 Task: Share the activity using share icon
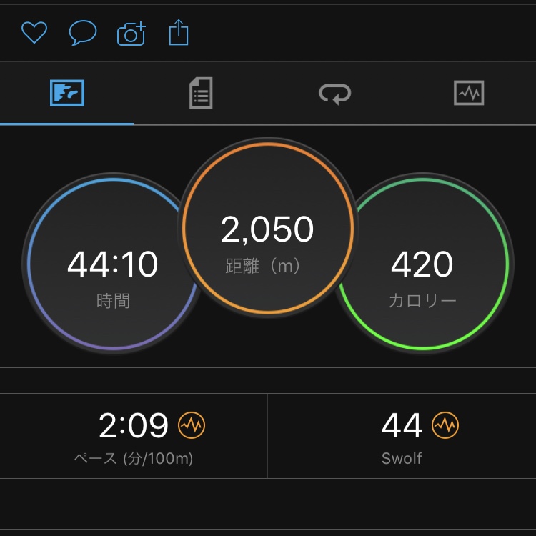(x=179, y=32)
